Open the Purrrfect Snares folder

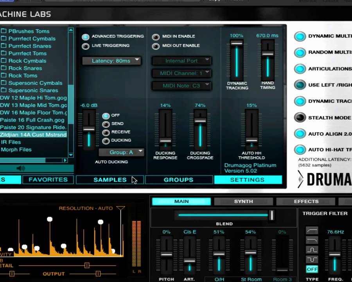(26, 46)
